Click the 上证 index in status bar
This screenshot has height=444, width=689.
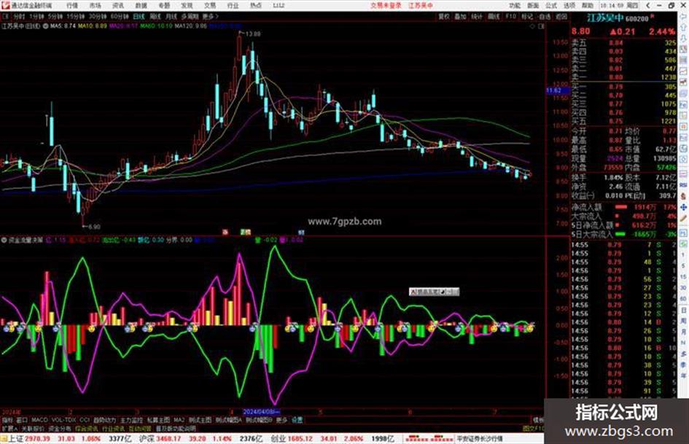[x=15, y=439]
